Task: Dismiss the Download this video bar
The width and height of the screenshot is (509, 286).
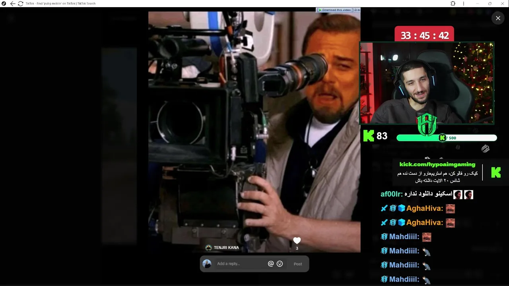Action: (358, 10)
